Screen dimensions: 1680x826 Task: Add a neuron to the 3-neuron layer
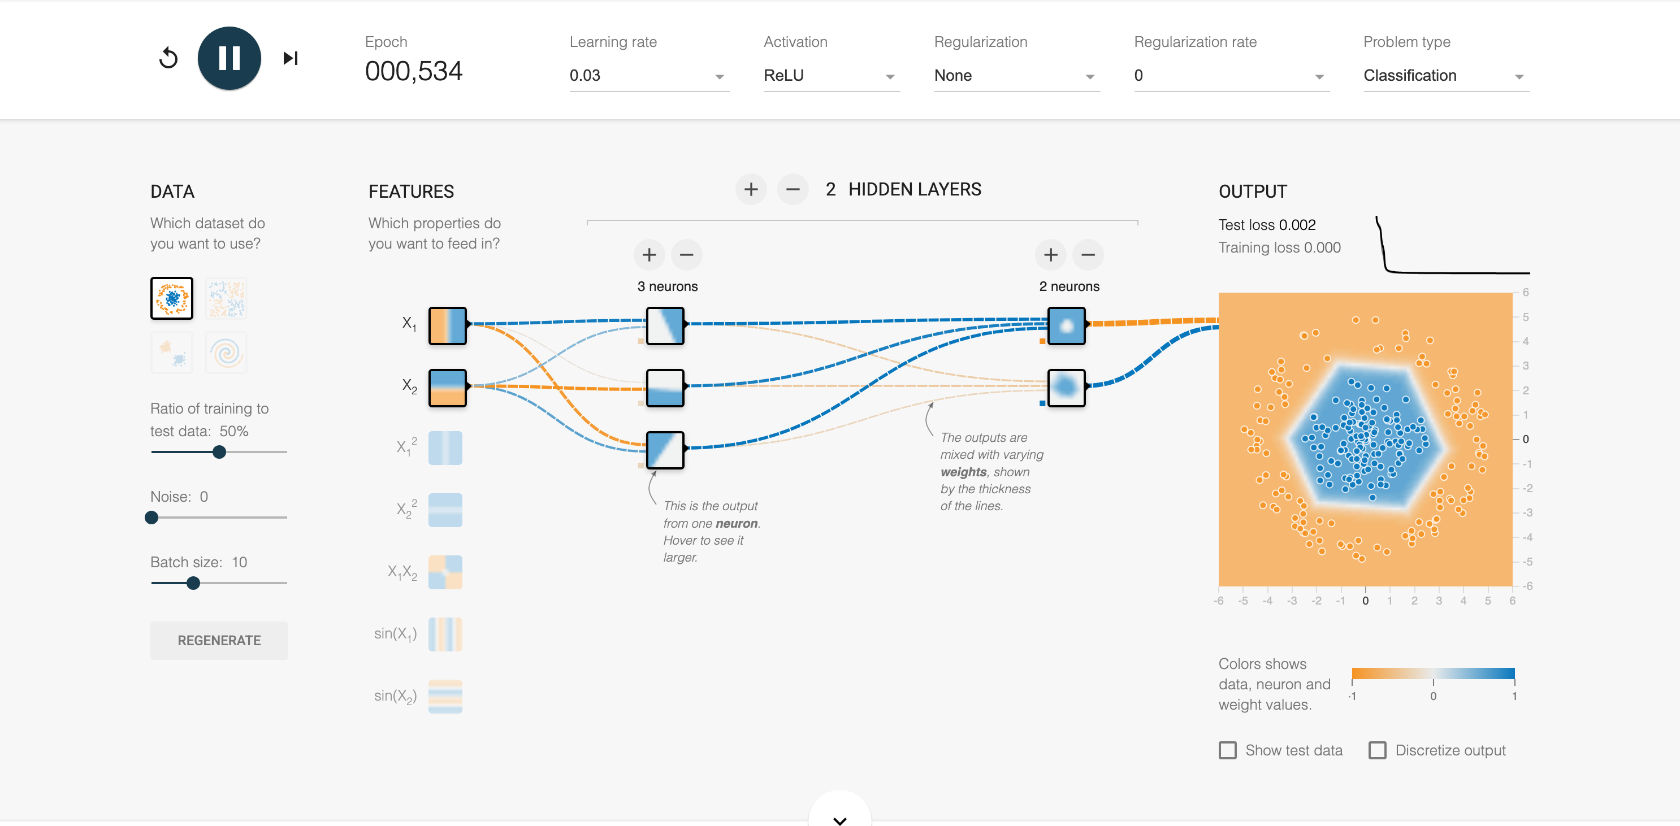click(649, 254)
